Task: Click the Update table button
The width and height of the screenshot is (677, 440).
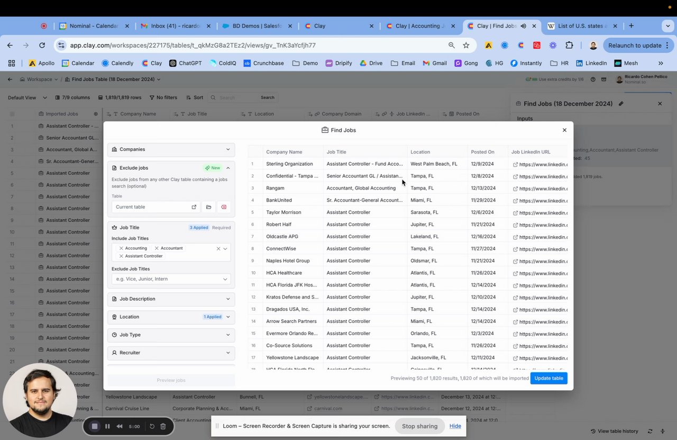Action: point(548,378)
